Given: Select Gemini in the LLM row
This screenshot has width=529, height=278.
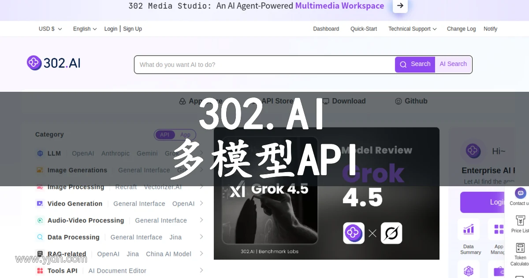Looking at the screenshot, I should pos(147,154).
